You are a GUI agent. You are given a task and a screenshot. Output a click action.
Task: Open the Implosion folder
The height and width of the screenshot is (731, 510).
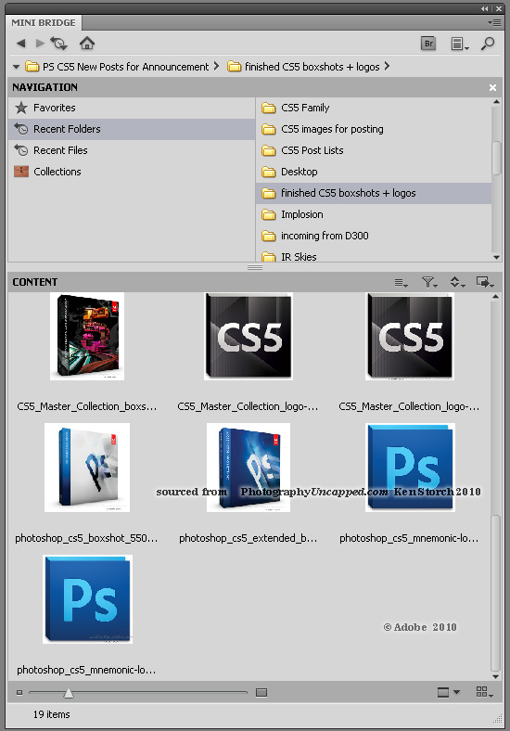[374, 214]
